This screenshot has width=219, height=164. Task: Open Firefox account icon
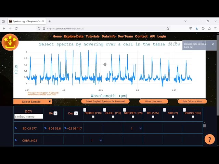coord(203,28)
